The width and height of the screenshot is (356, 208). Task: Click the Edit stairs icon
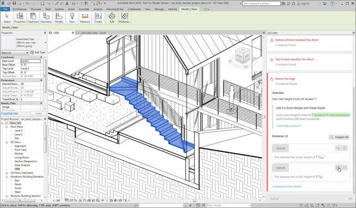tap(112, 17)
